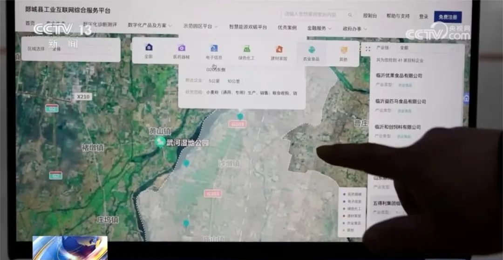503x260 pixels.
Task: Open the 数字化诊断测评 nav item
Action: 100,24
